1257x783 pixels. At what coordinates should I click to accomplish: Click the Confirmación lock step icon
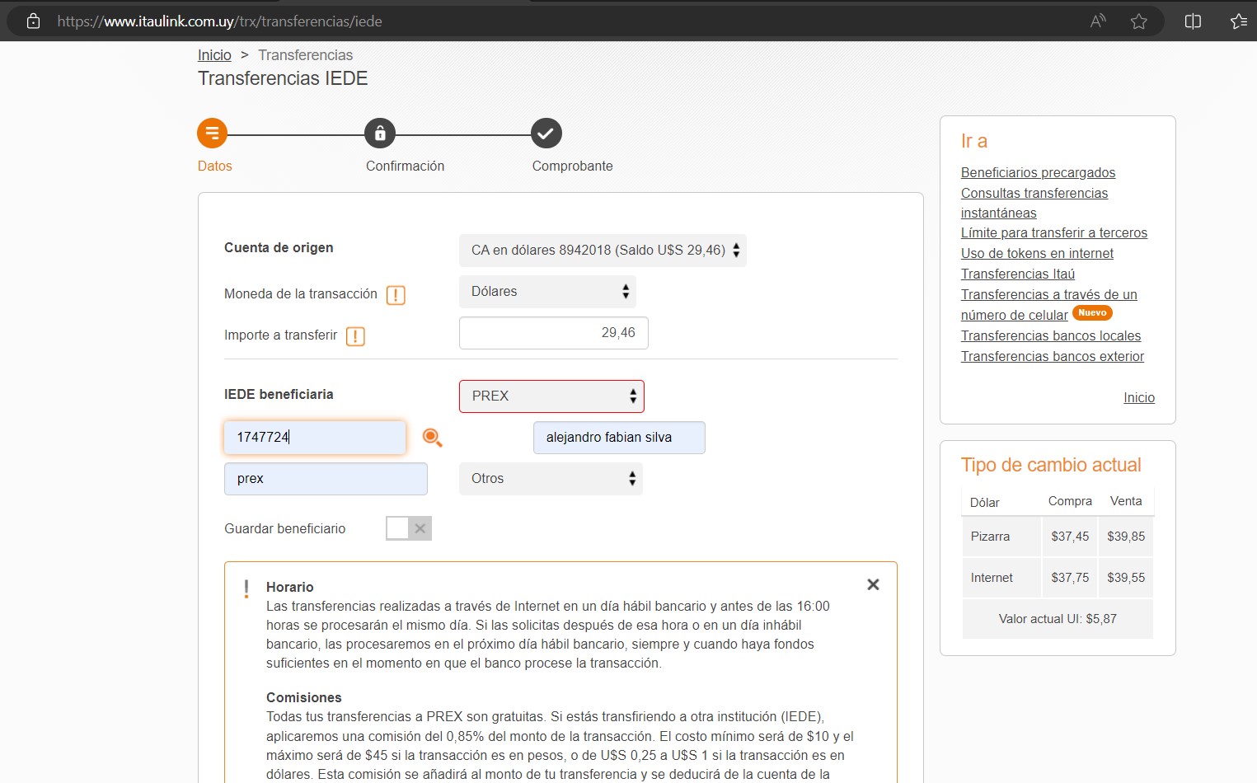[380, 134]
